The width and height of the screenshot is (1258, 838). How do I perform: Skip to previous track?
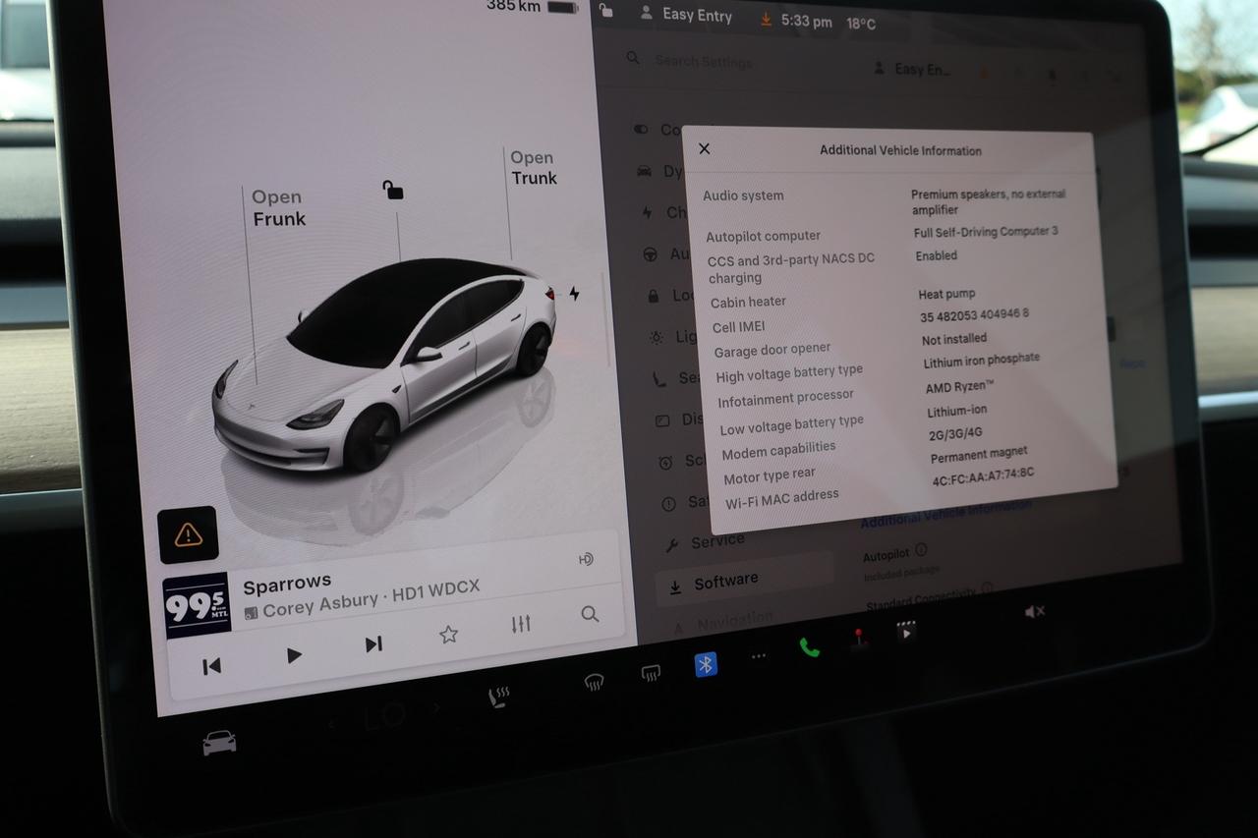211,666
